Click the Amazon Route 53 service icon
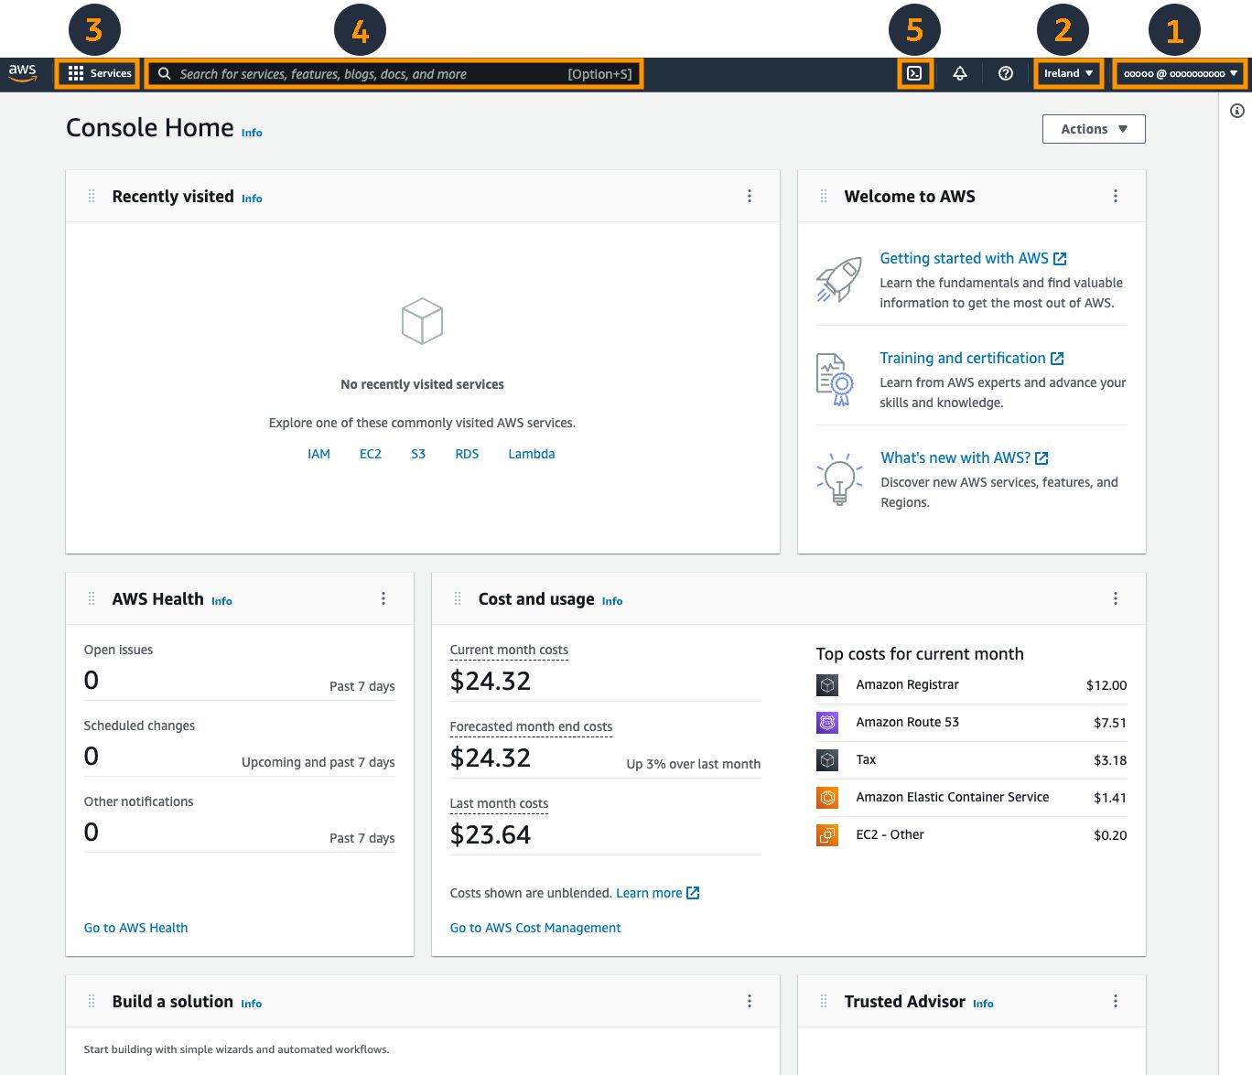The height and width of the screenshot is (1075, 1252). 826,722
